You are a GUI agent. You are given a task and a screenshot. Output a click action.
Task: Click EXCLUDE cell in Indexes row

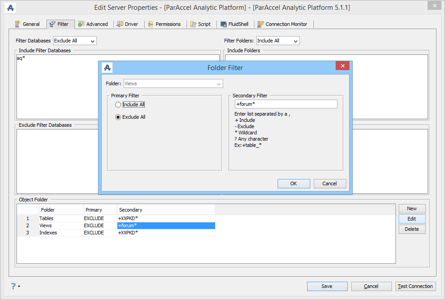[100, 233]
